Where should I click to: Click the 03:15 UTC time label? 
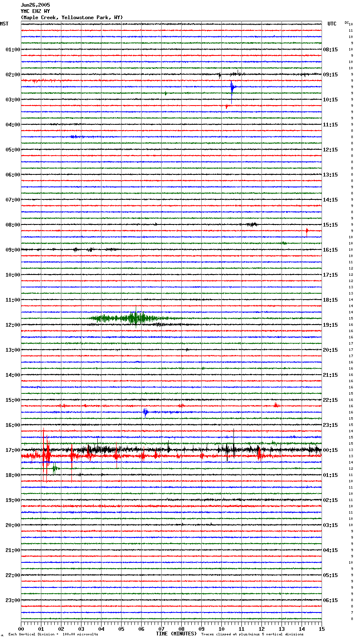click(330, 525)
